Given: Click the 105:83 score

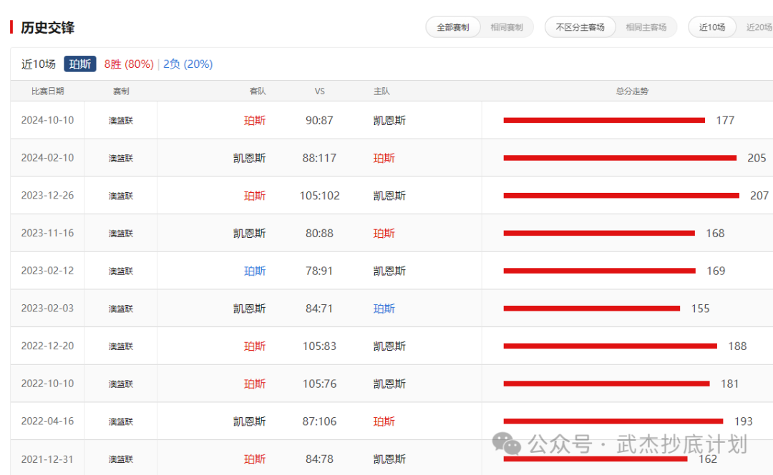Looking at the screenshot, I should point(319,346).
